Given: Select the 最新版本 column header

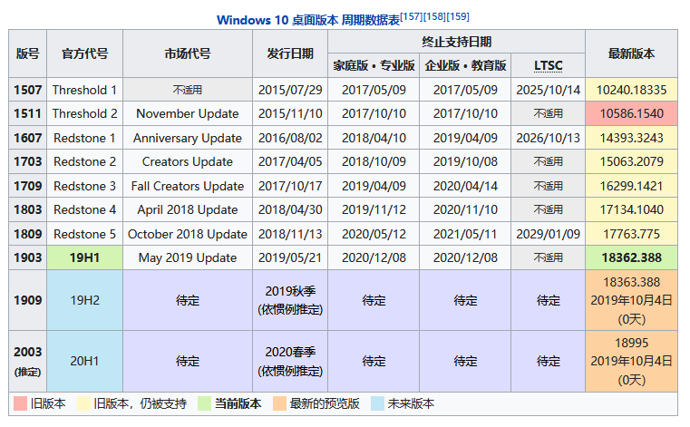Looking at the screenshot, I should pyautogui.click(x=631, y=53).
